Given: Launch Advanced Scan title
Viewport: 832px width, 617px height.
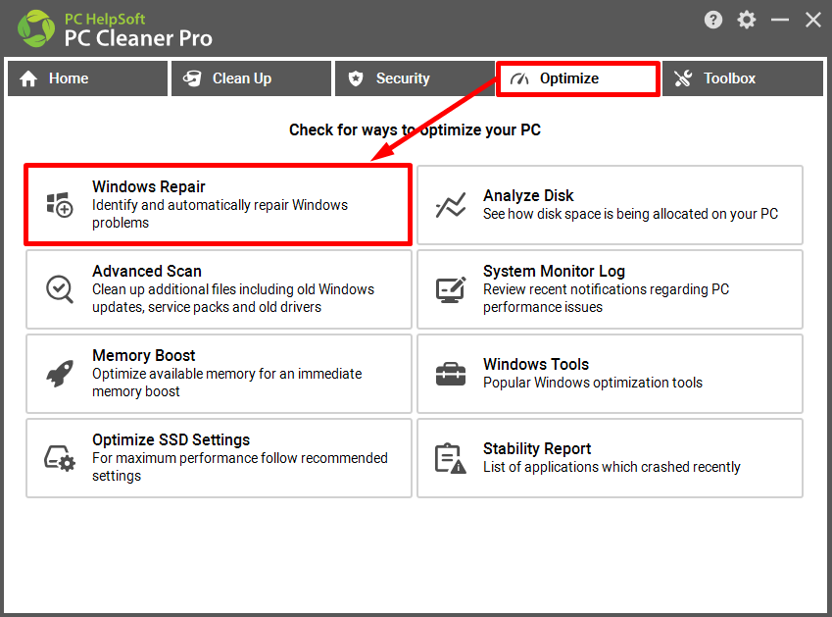Looking at the screenshot, I should [x=147, y=272].
